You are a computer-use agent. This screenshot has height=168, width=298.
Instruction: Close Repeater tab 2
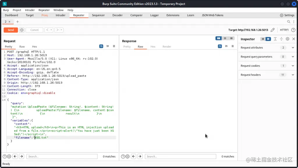9,22
